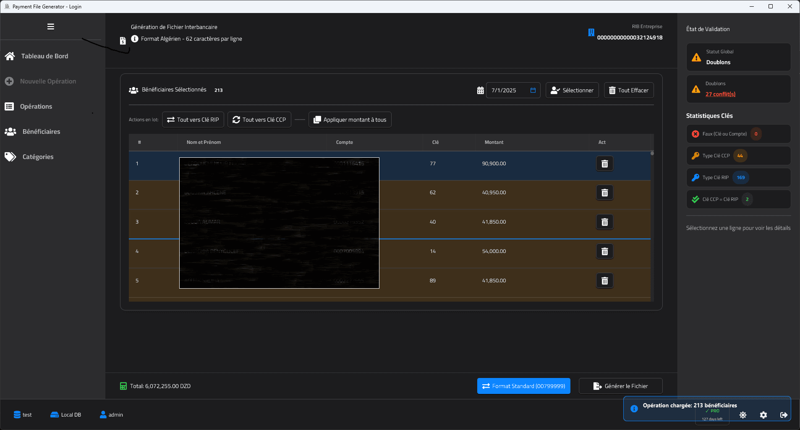Click Générer le Fichier button
Image resolution: width=800 pixels, height=430 pixels.
(x=621, y=386)
